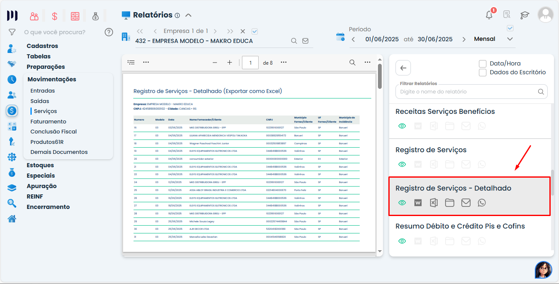Select Faturamento under Movimentações
559x284 pixels.
click(x=48, y=121)
